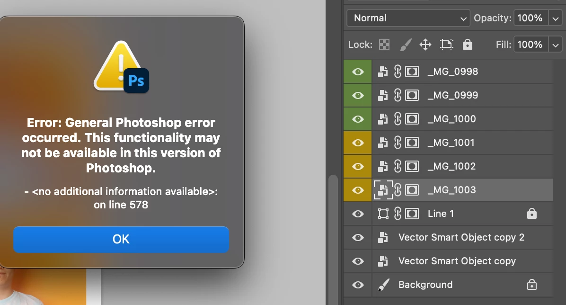Select the Background layer name
Screen dimensions: 566x305
click(x=425, y=285)
